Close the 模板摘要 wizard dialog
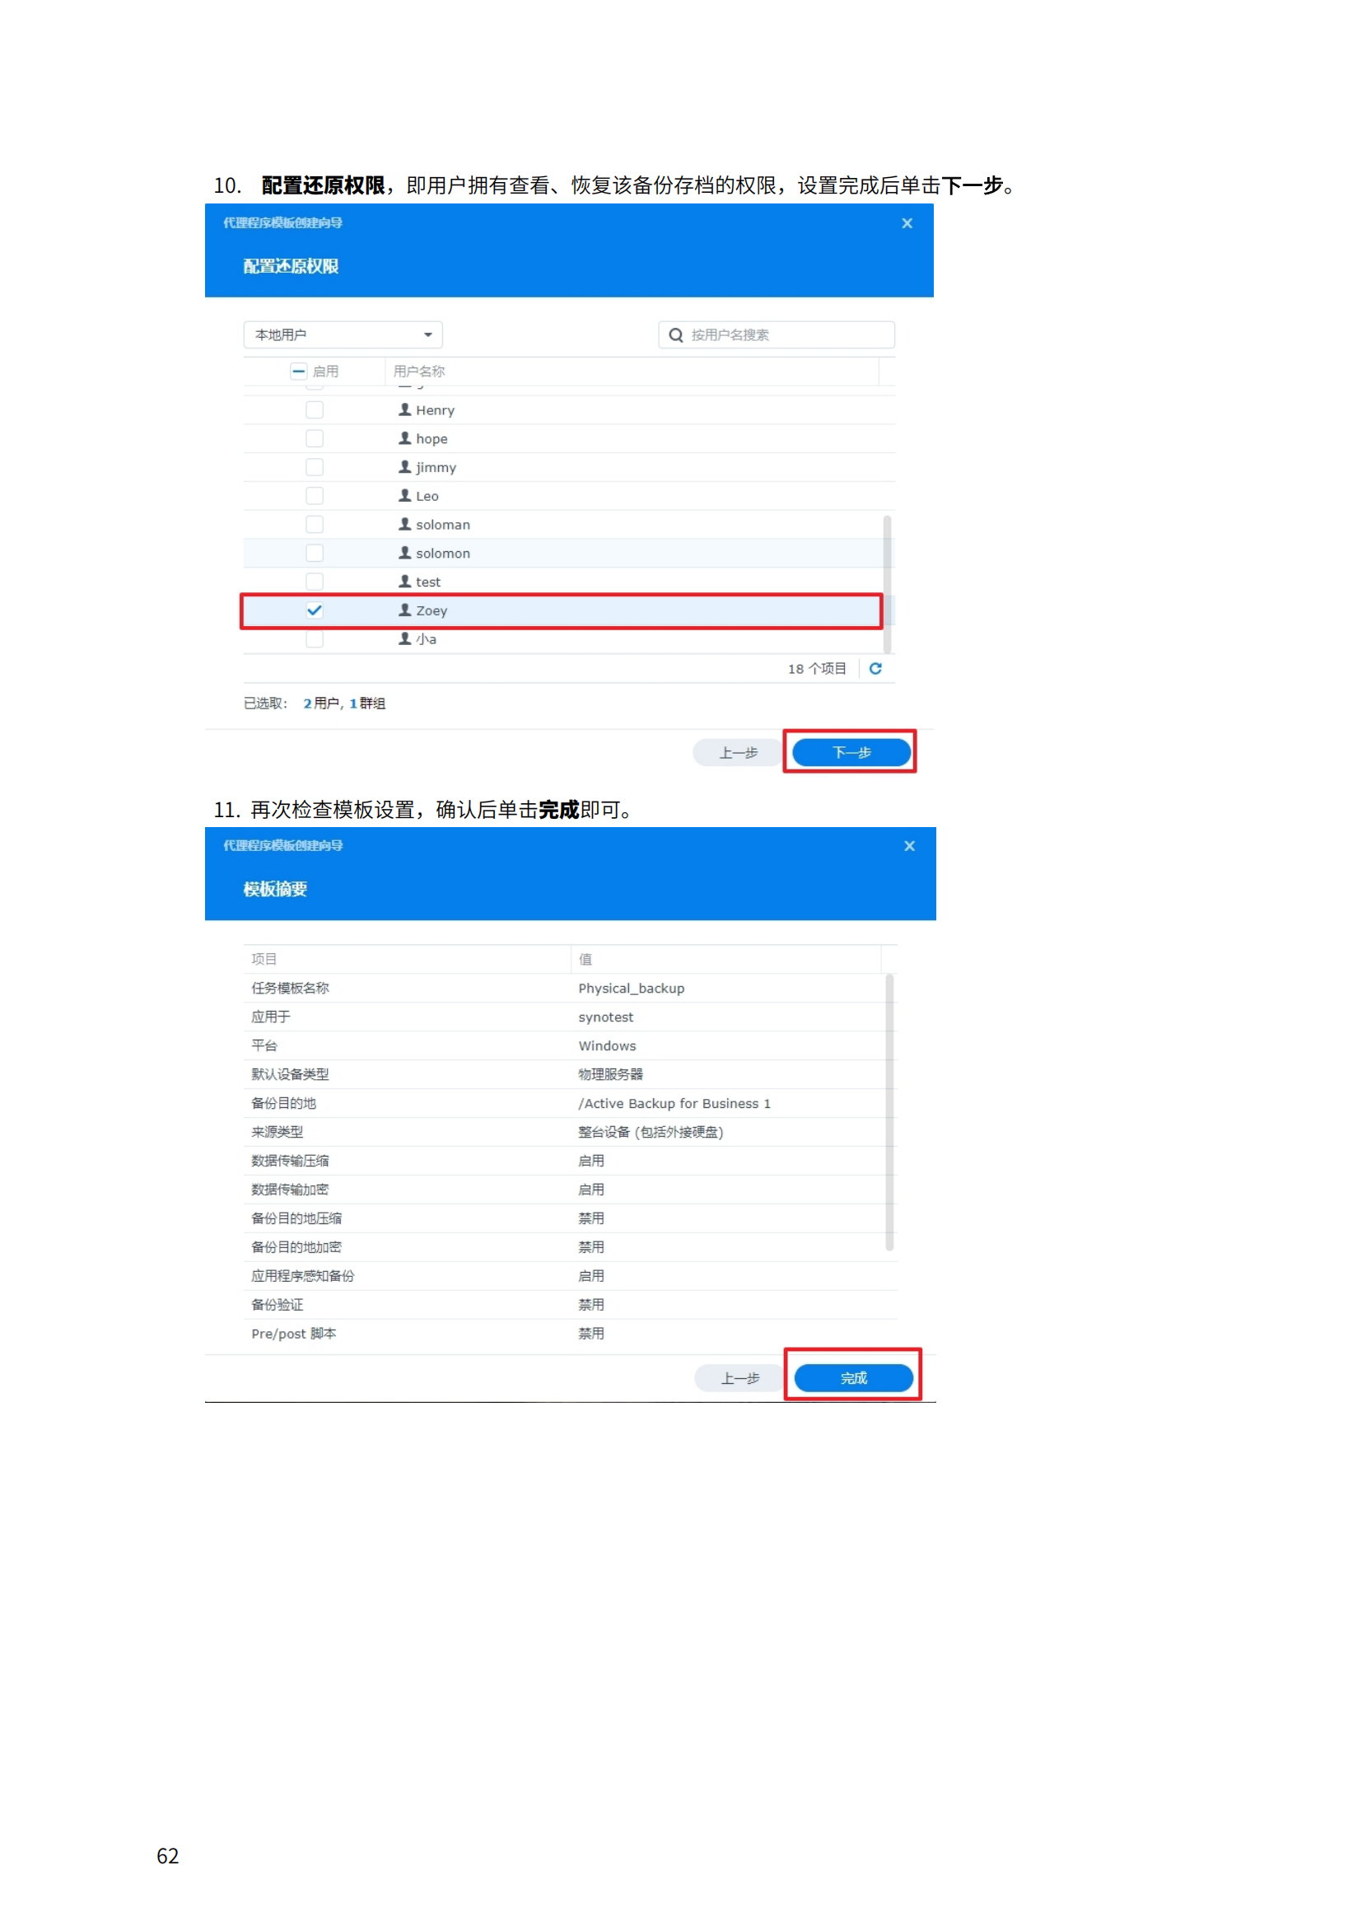Screen dimensions: 1362x1926 point(909,845)
